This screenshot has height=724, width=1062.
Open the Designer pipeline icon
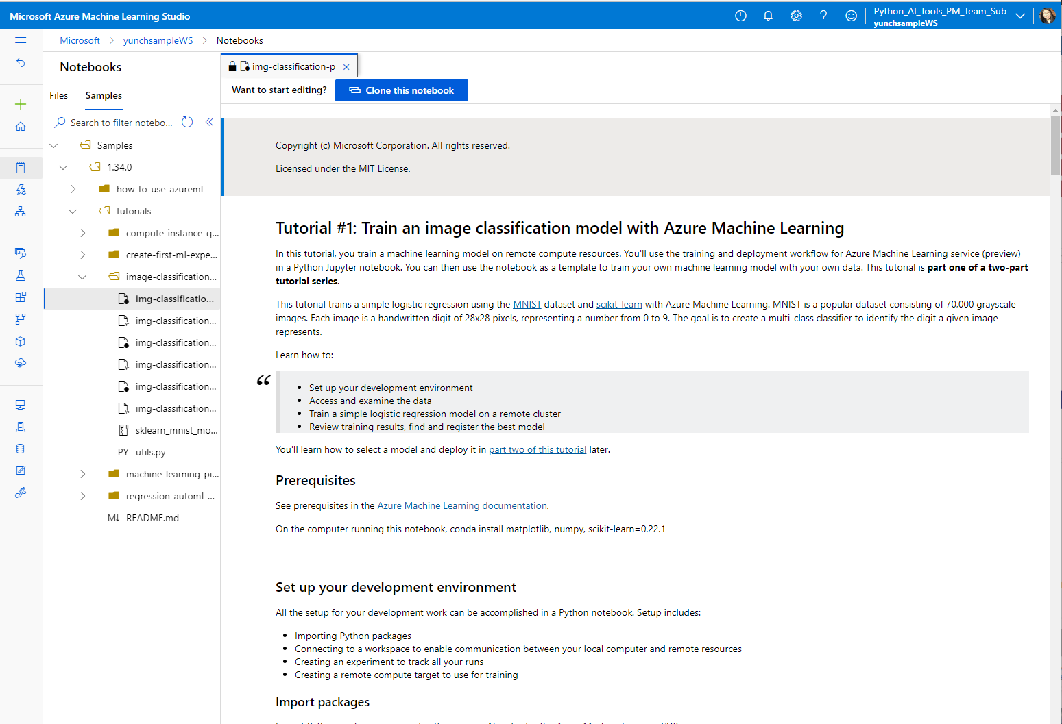coord(21,212)
